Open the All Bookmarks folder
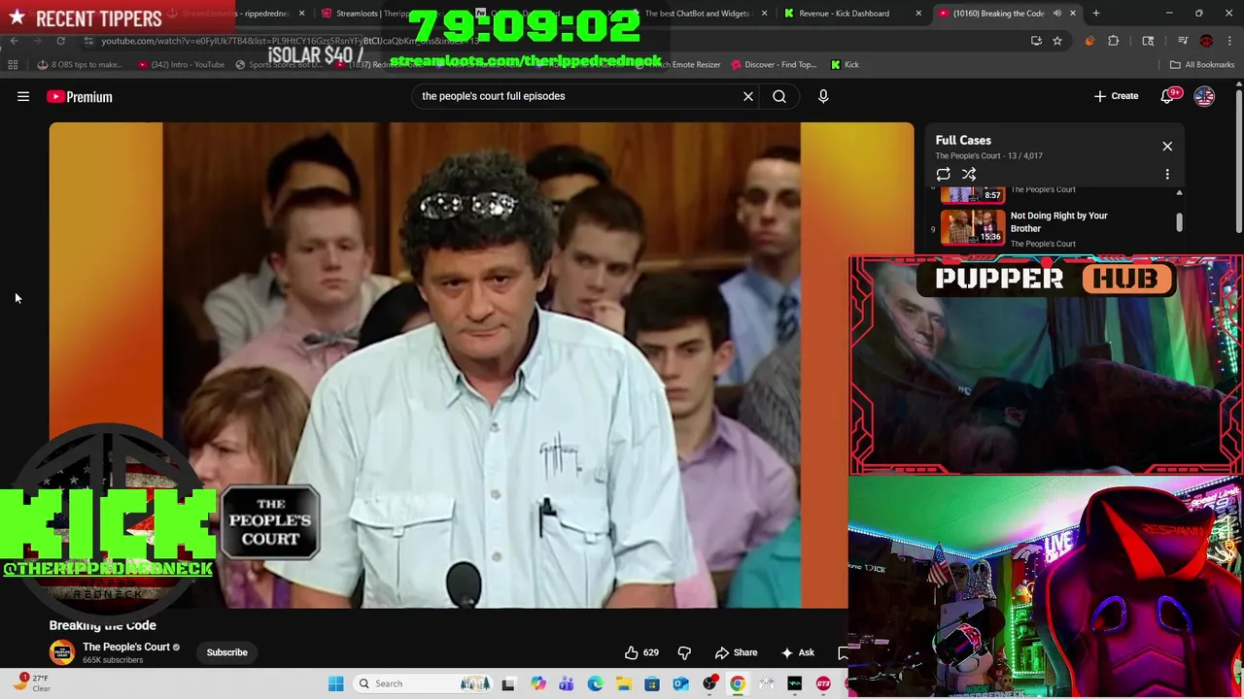Screen dimensions: 1244x699 (x=1202, y=64)
